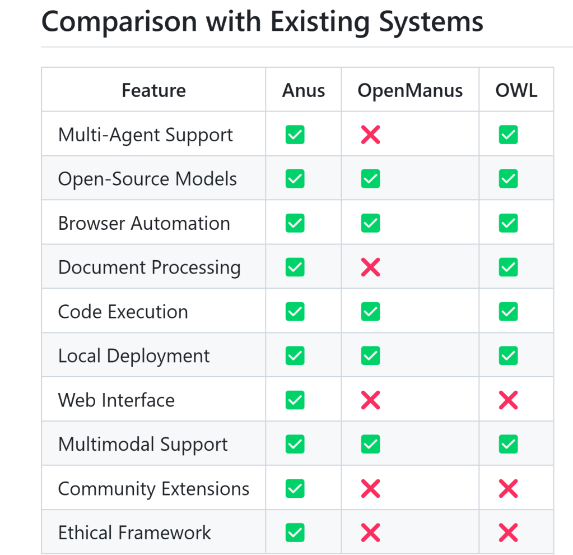The width and height of the screenshot is (573, 555).
Task: Click the OWL cross for Ethical Framework
Action: [508, 533]
